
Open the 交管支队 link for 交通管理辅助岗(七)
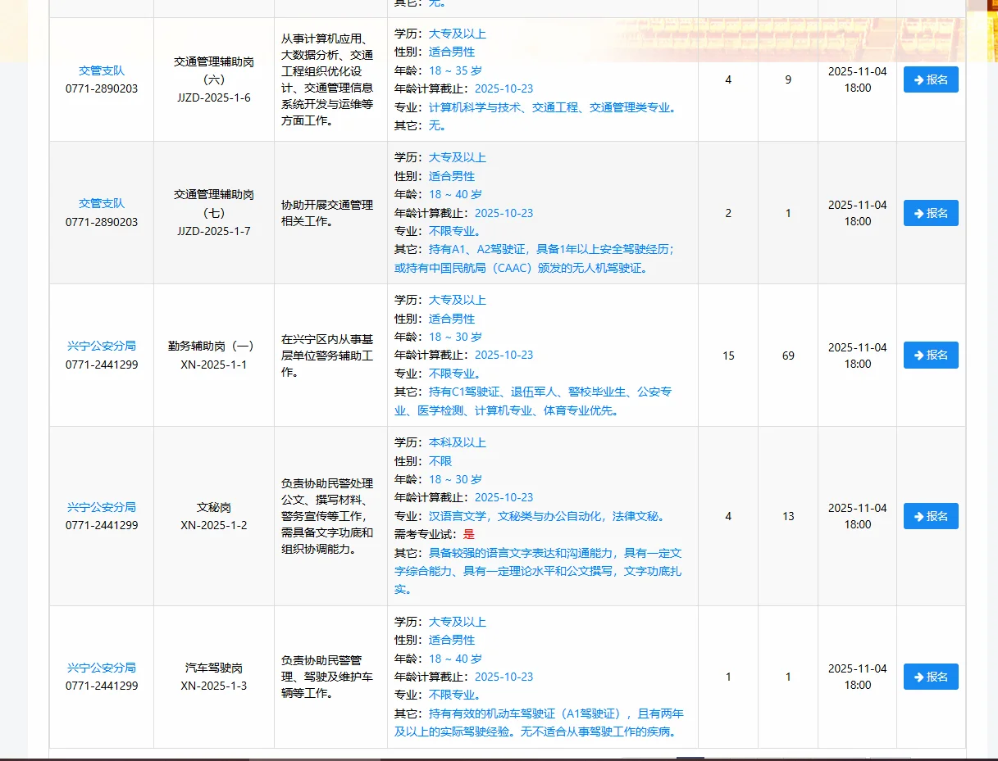coord(101,204)
